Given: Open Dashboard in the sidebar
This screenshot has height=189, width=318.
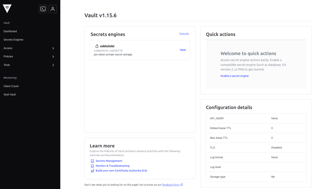Looking at the screenshot, I should click(10, 31).
